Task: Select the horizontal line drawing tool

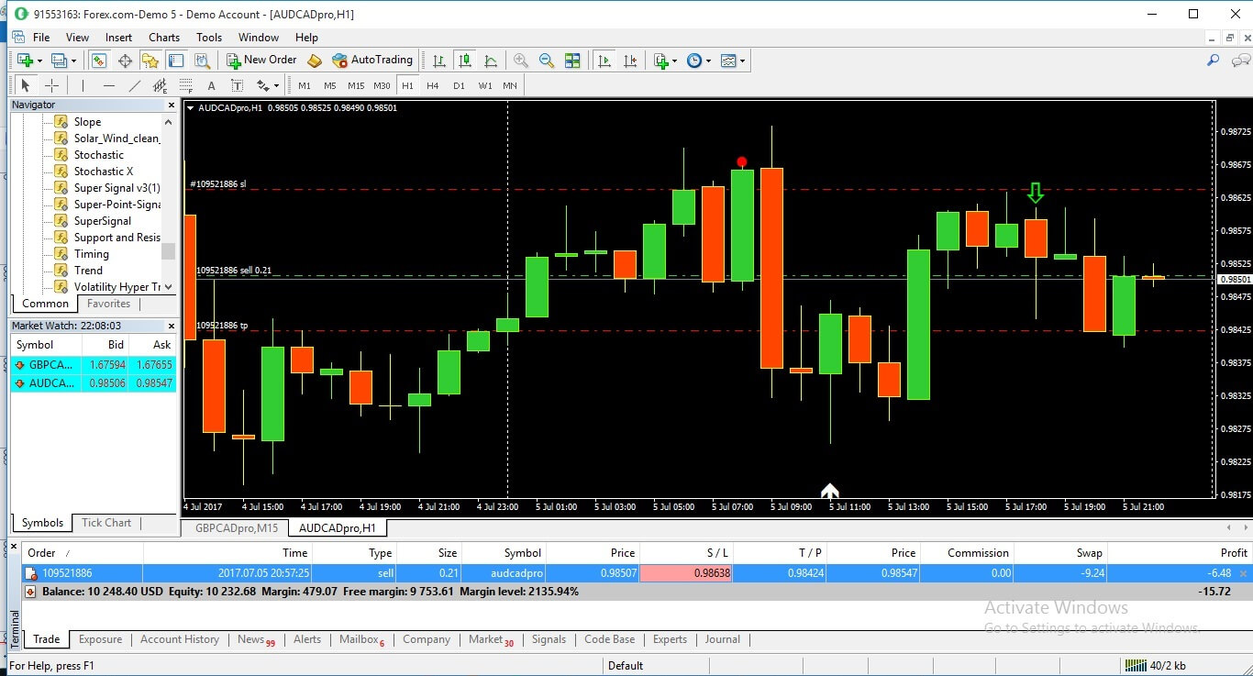Action: pos(109,85)
